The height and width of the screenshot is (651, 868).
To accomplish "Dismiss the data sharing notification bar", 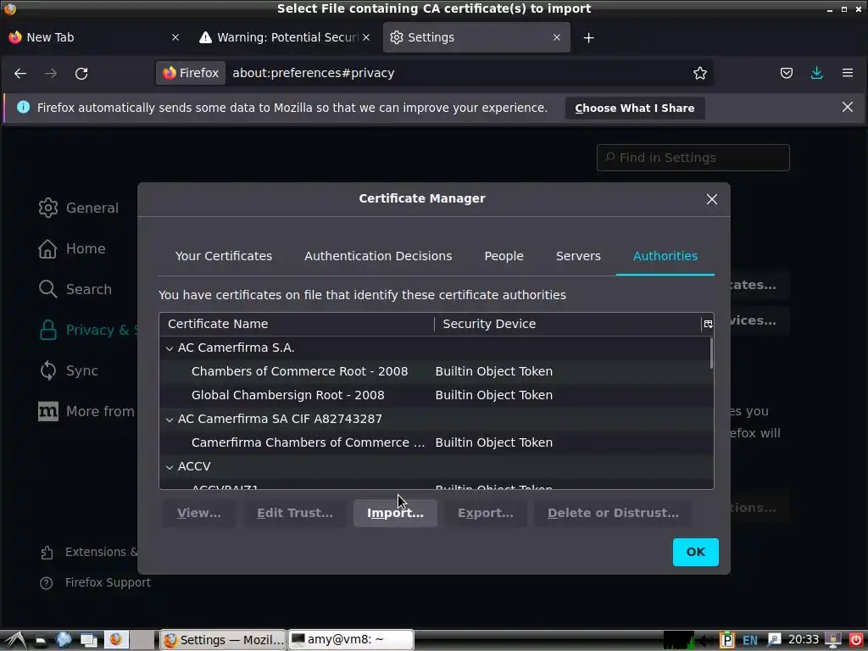I will 847,108.
